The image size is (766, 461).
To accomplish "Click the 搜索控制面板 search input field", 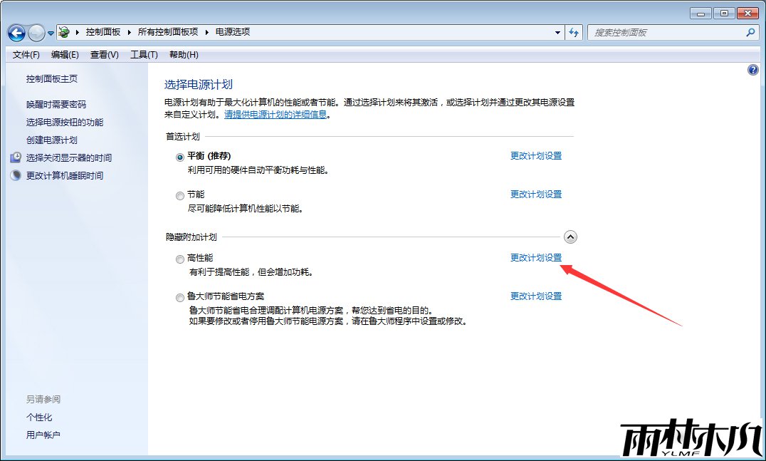I will (666, 32).
